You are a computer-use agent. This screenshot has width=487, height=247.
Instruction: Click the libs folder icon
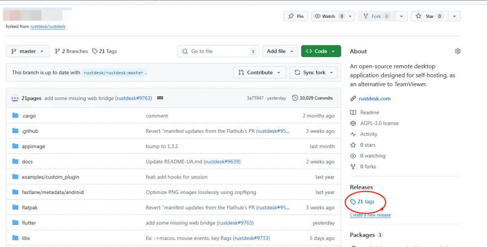click(x=15, y=238)
